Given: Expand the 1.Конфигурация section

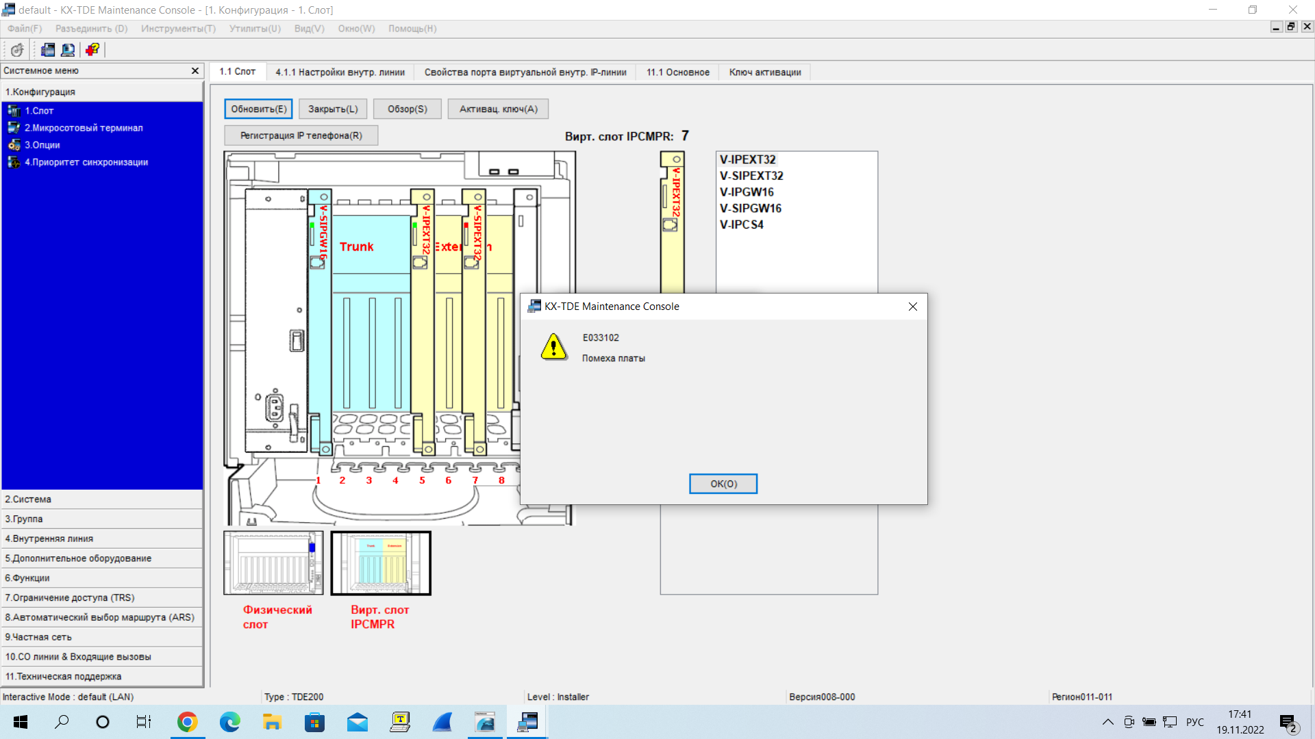Looking at the screenshot, I should coord(102,92).
